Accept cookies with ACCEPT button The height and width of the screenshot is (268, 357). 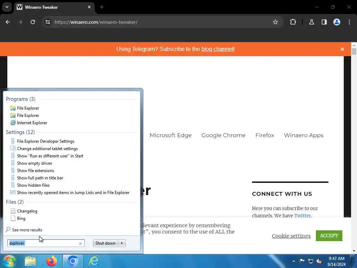[x=329, y=236]
